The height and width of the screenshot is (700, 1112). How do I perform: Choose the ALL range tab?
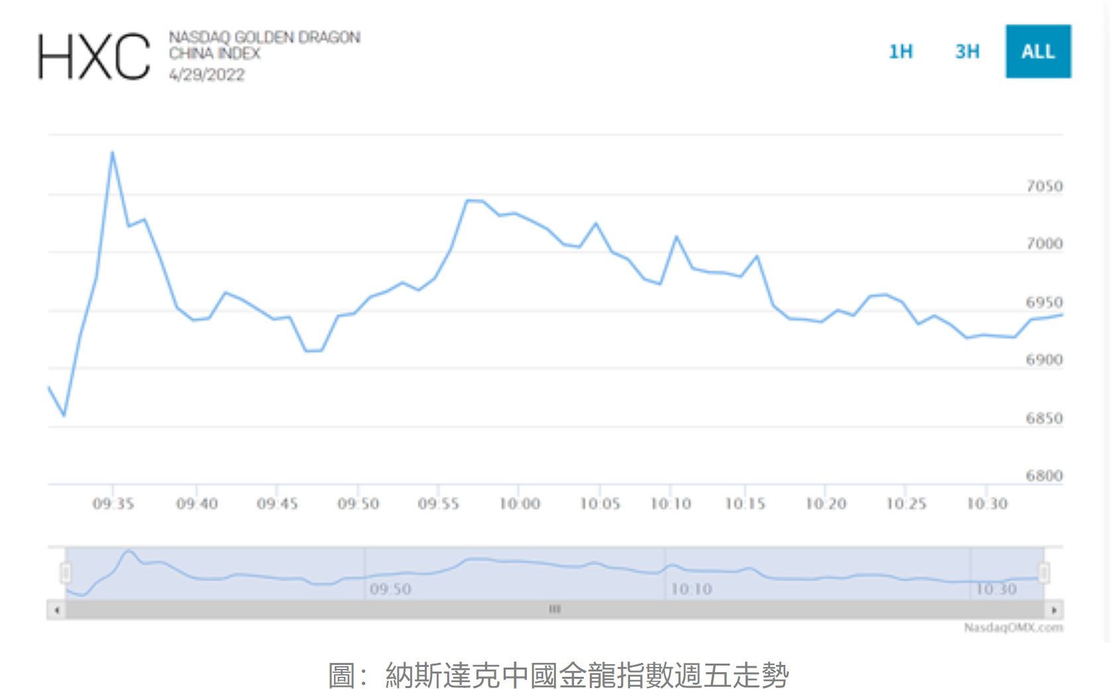pyautogui.click(x=1038, y=52)
